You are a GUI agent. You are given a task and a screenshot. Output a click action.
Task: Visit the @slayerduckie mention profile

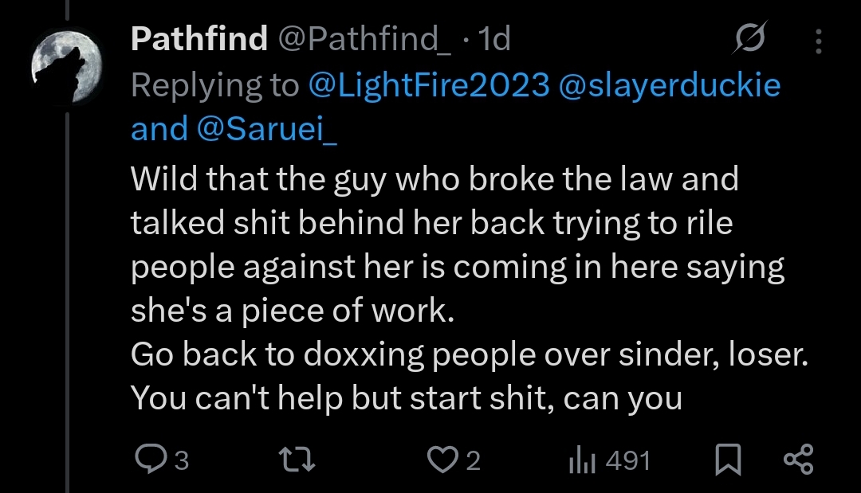671,84
